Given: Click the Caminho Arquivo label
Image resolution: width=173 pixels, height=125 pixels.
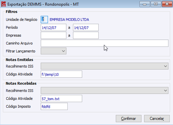Looking at the screenshot, I should [x=19, y=43].
